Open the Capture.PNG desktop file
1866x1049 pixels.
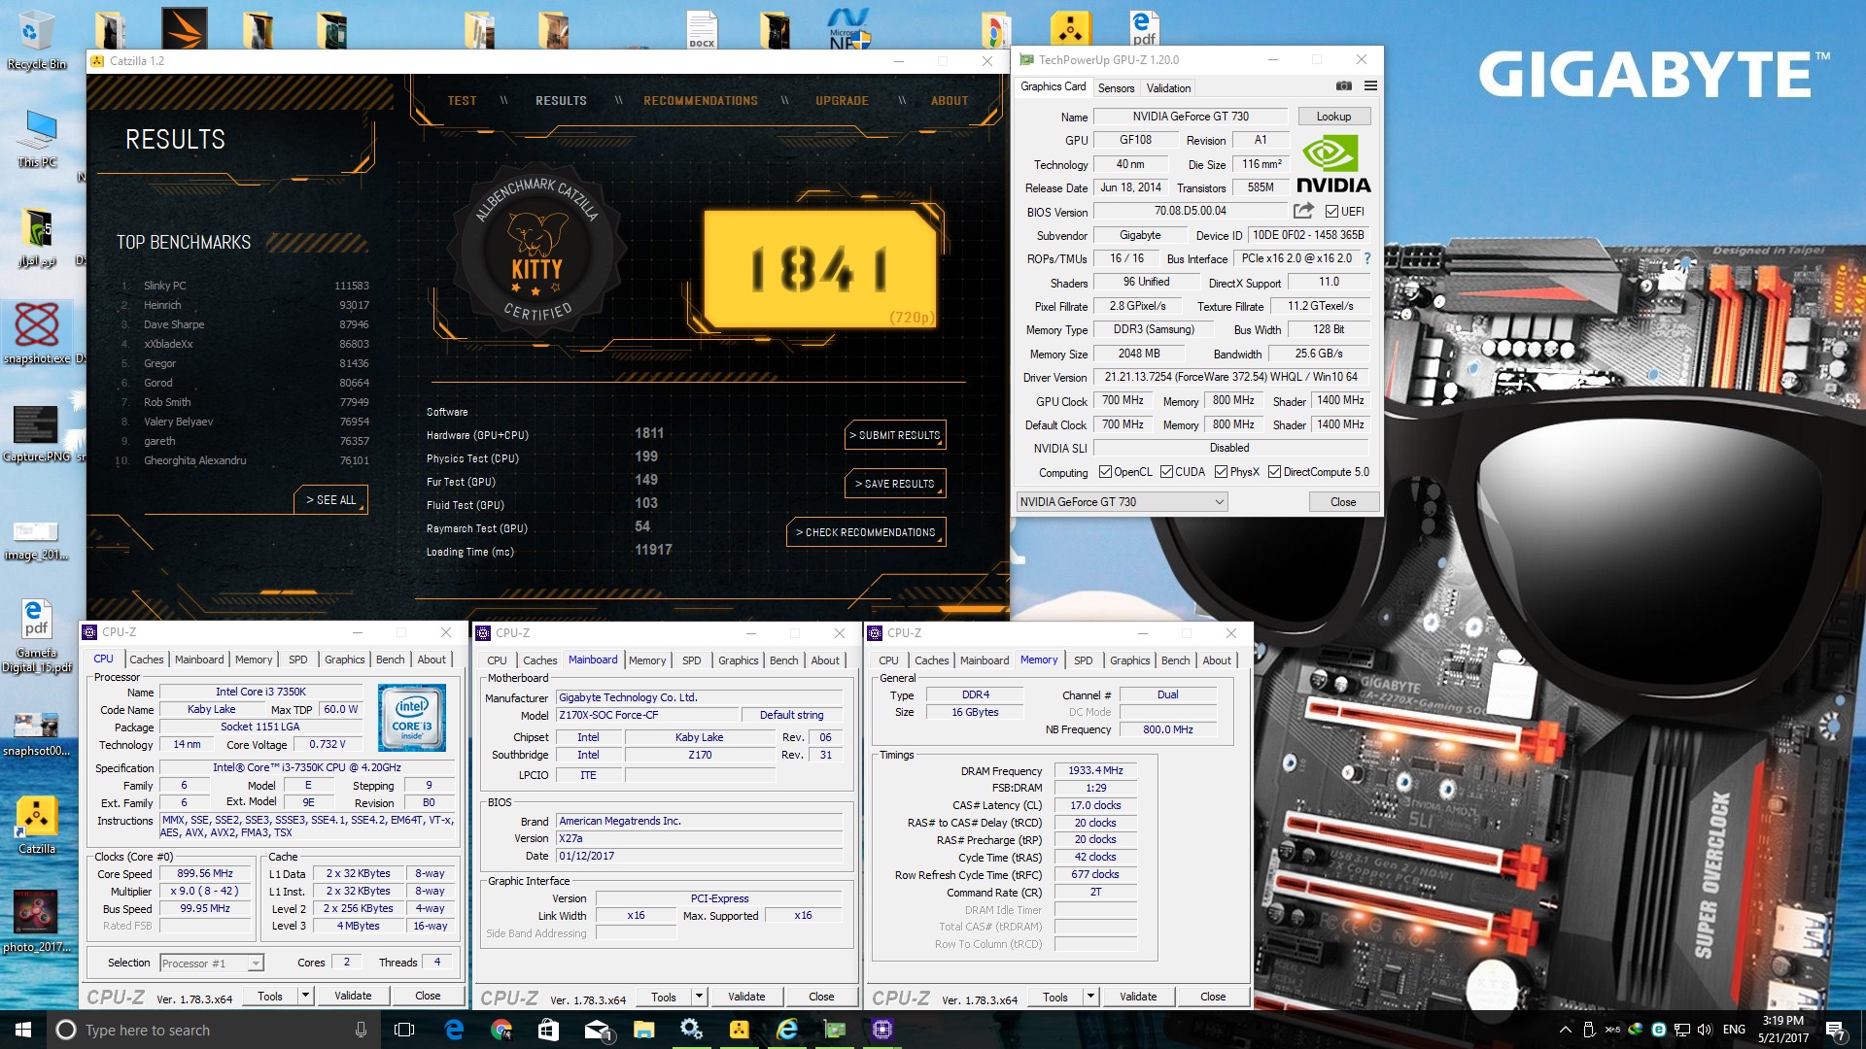(37, 433)
